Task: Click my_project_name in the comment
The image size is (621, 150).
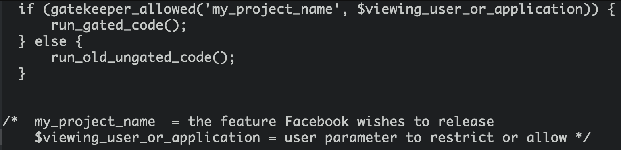Action: click(95, 122)
